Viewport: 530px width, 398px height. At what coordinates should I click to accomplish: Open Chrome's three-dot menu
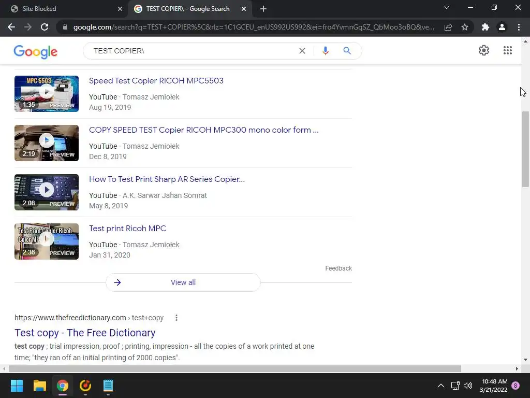tap(519, 27)
